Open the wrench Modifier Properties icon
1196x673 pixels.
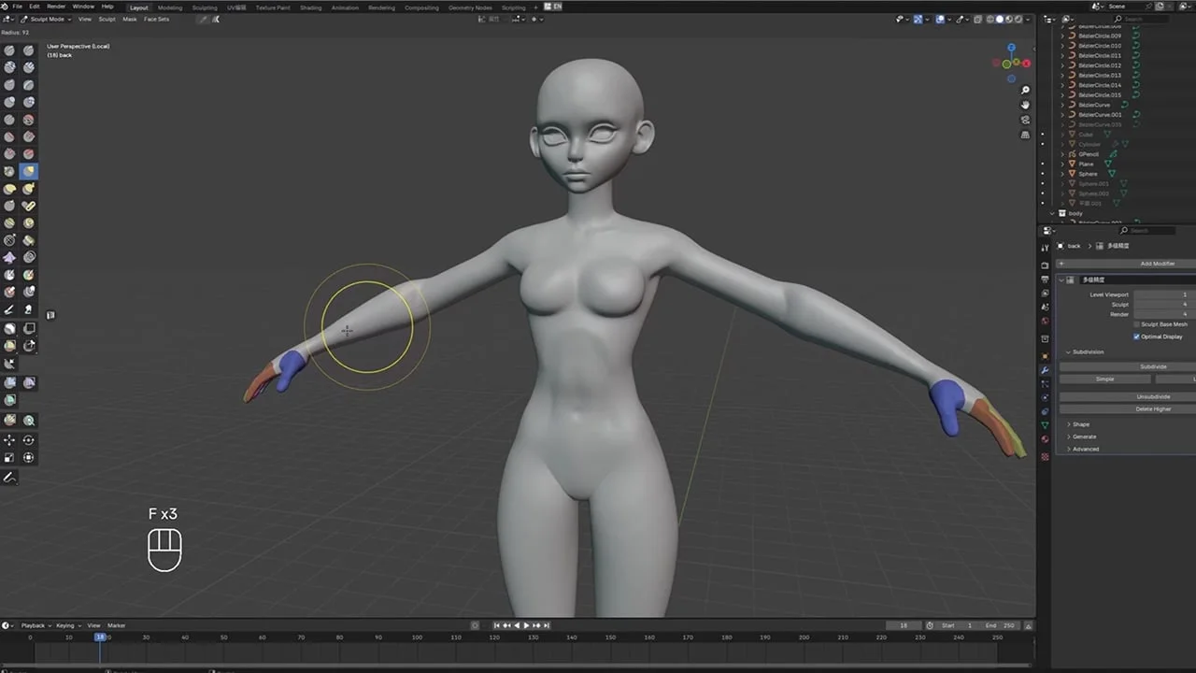pyautogui.click(x=1043, y=371)
